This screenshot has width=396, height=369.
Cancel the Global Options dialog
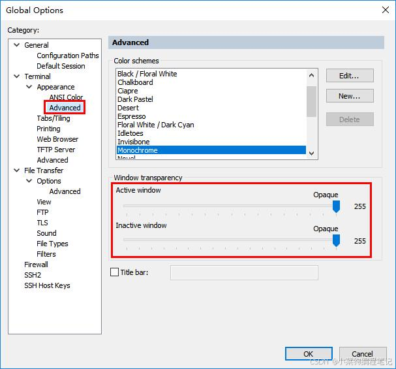pyautogui.click(x=363, y=353)
